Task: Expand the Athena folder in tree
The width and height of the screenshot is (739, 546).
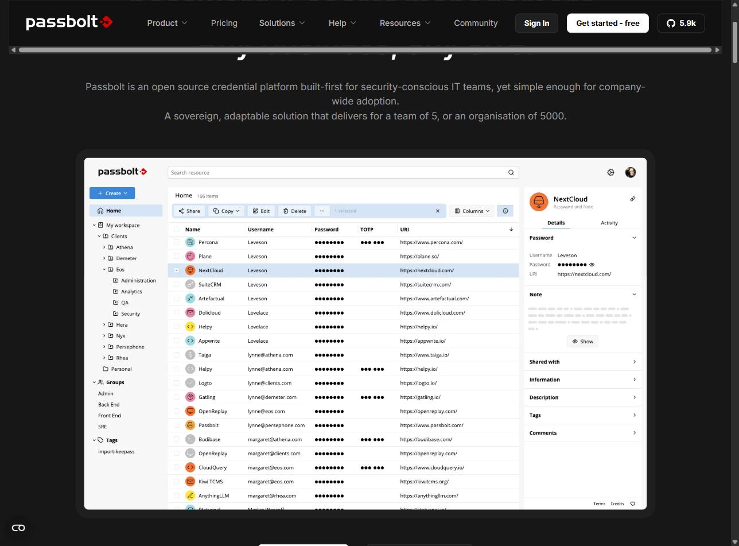Action: 104,247
